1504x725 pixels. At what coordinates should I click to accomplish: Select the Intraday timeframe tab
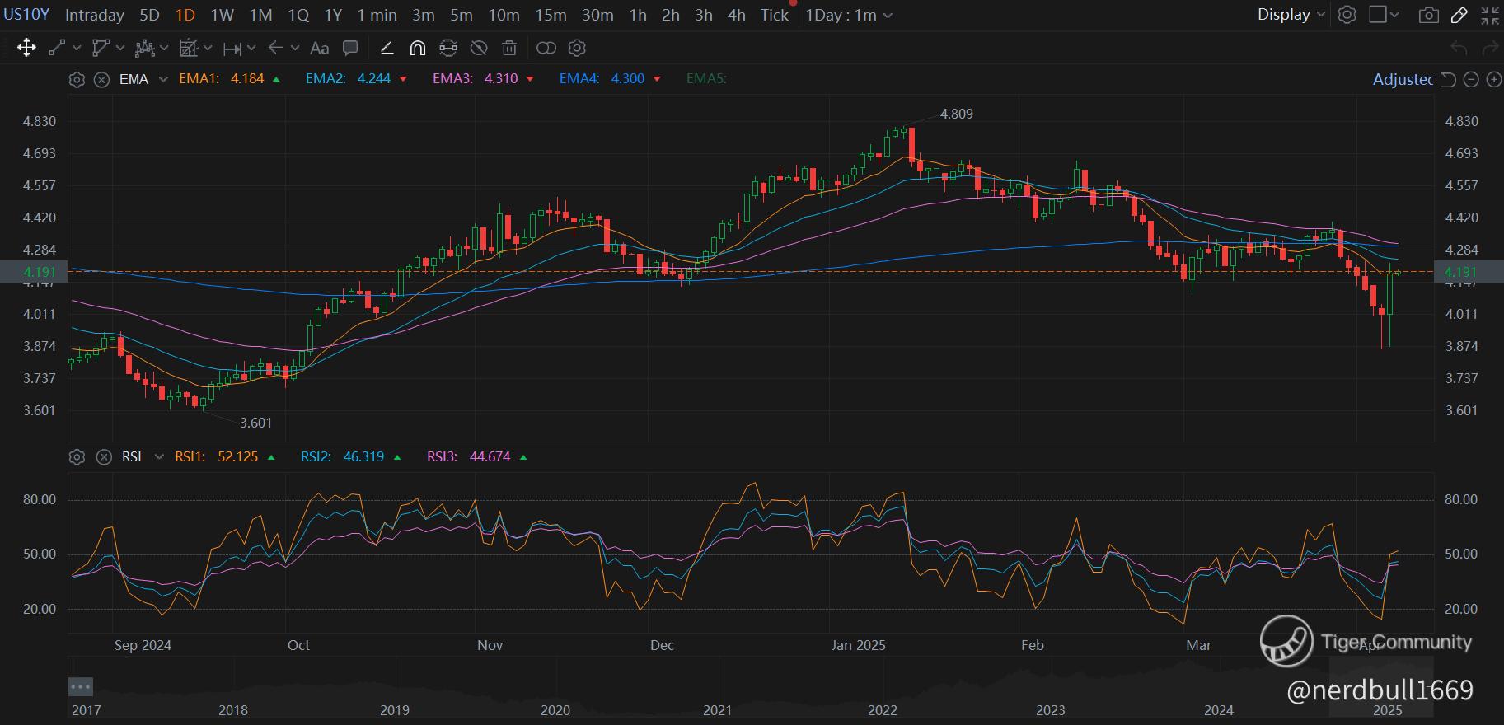click(x=94, y=15)
